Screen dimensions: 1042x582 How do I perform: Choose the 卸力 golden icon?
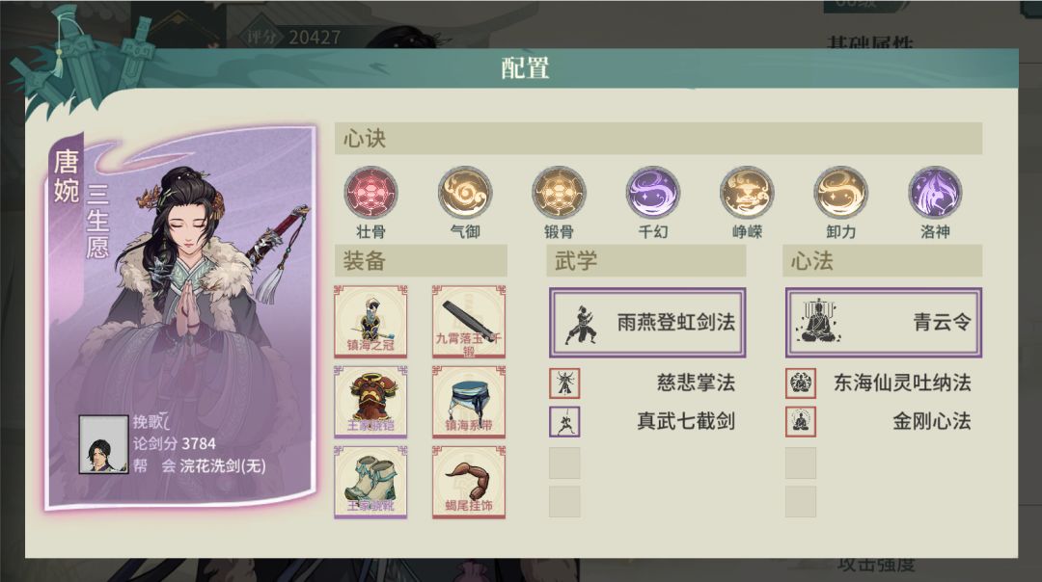click(840, 193)
